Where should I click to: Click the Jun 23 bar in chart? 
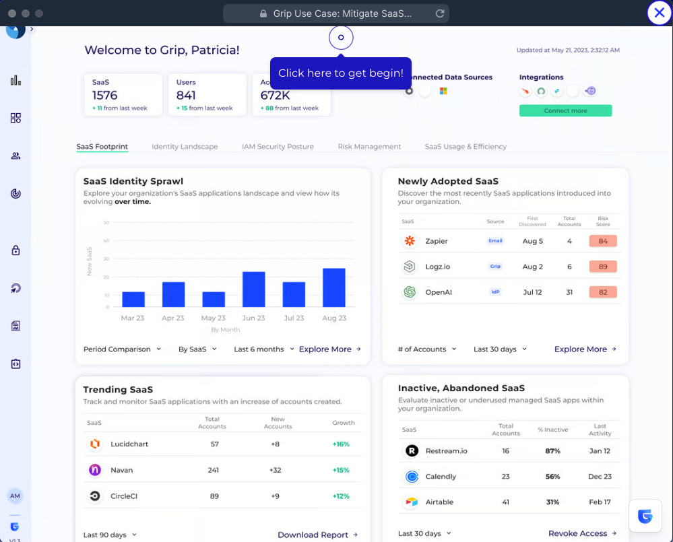pos(254,290)
